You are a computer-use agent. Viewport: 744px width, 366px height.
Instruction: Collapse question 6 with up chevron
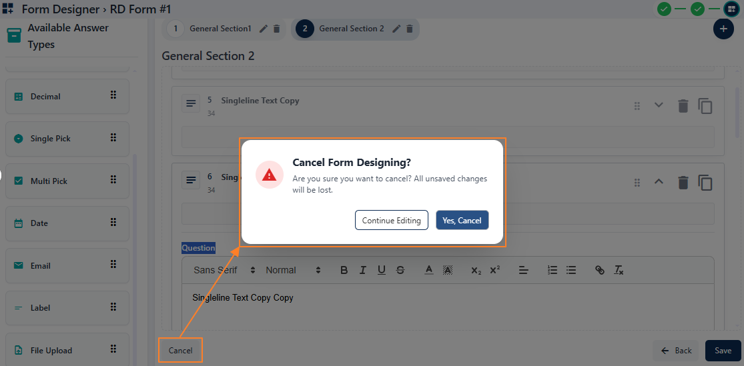click(659, 181)
